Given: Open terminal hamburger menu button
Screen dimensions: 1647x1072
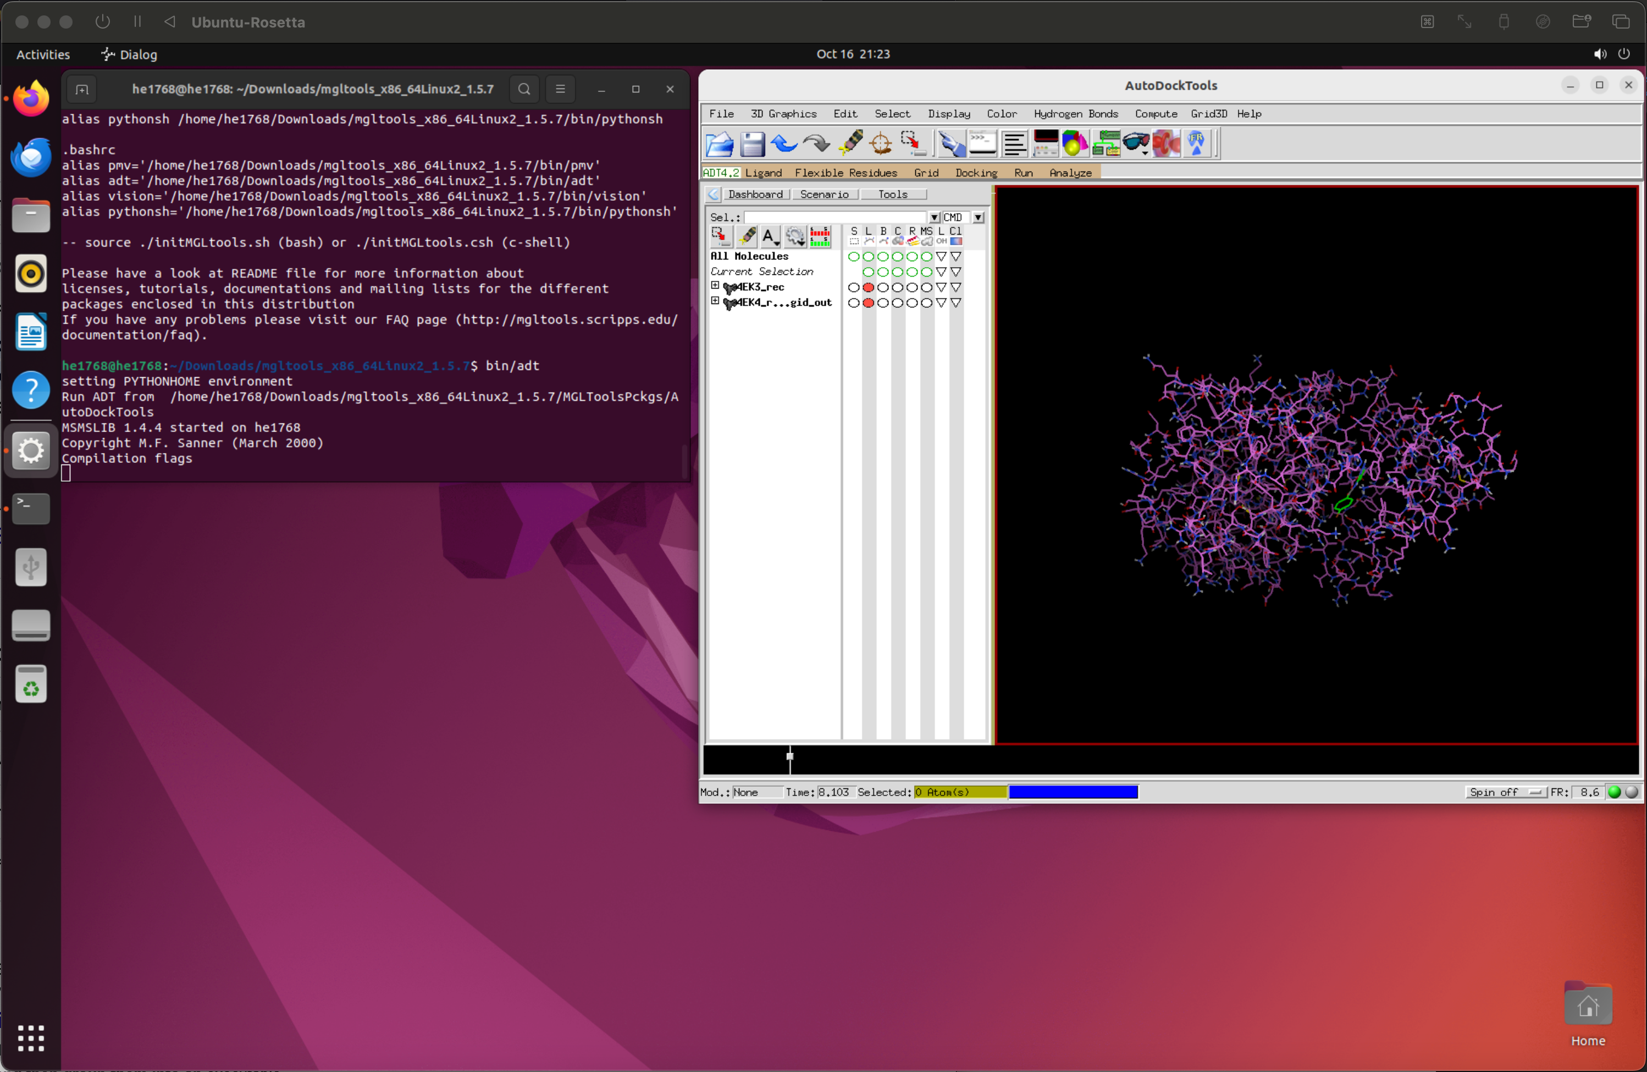Looking at the screenshot, I should 560,89.
